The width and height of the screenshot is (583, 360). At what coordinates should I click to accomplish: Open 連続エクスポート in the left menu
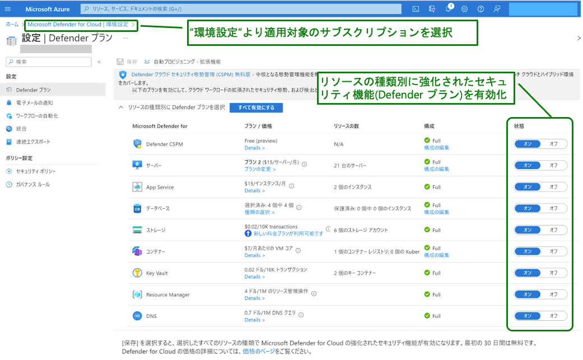[x=33, y=142]
